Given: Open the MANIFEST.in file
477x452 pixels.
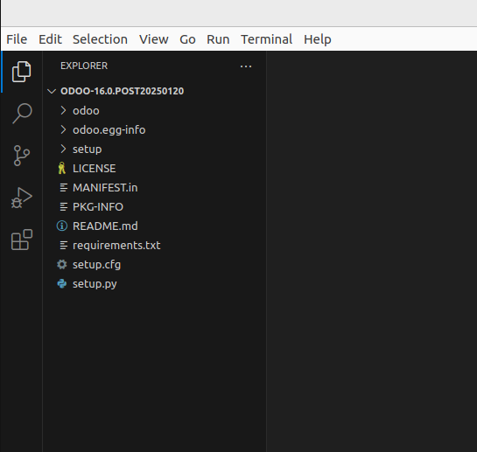Looking at the screenshot, I should [105, 188].
